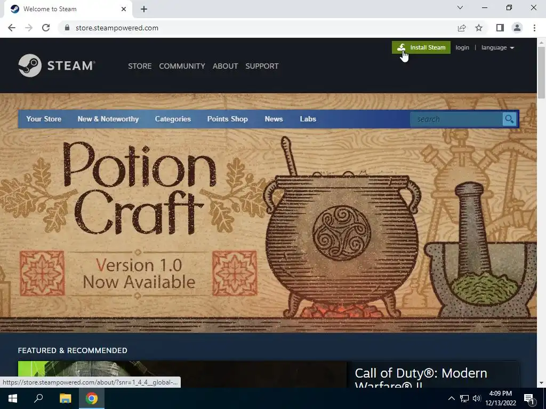
Task: Go to Points Shop tab
Action: tap(227, 119)
